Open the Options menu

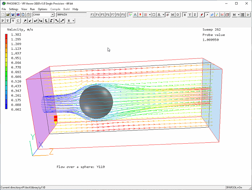click(43, 9)
